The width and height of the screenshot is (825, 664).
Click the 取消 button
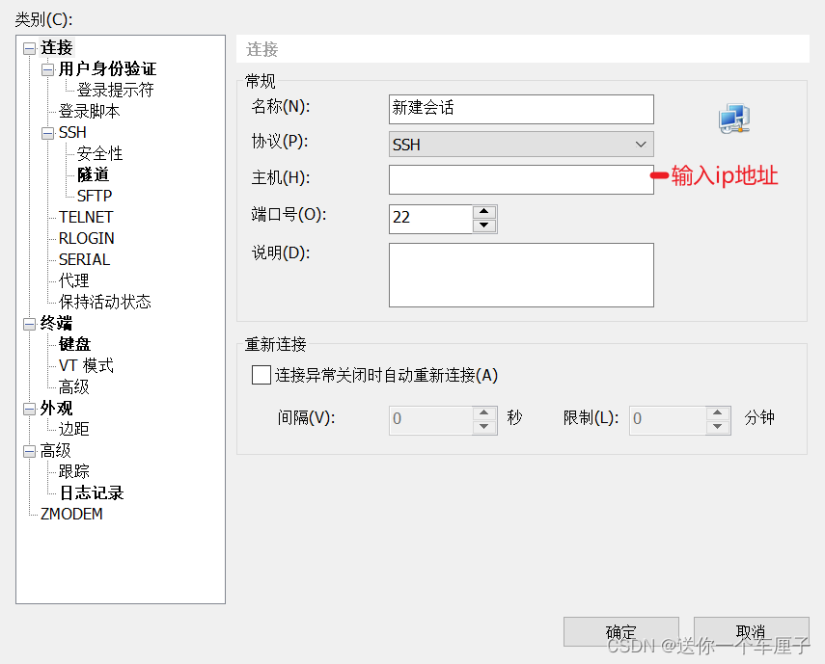click(x=752, y=631)
